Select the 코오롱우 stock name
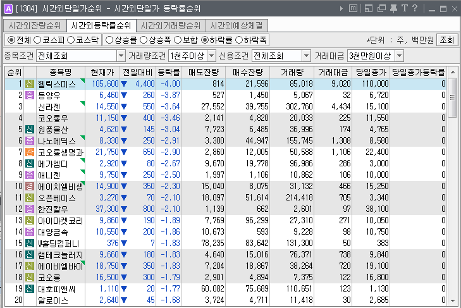The image size is (461, 308). (x=53, y=118)
